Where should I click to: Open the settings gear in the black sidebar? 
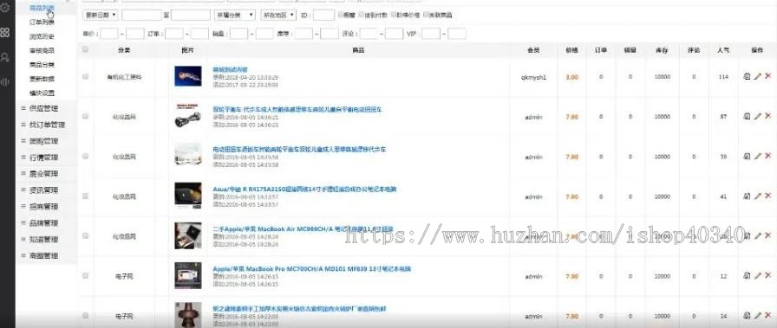click(x=5, y=8)
